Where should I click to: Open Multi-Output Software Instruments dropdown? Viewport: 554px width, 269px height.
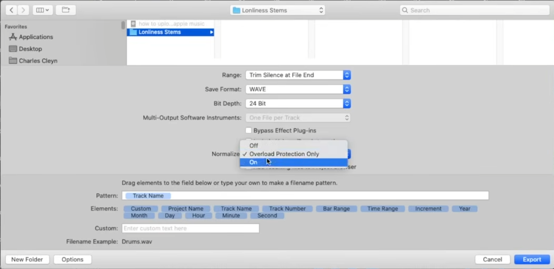[x=298, y=118]
